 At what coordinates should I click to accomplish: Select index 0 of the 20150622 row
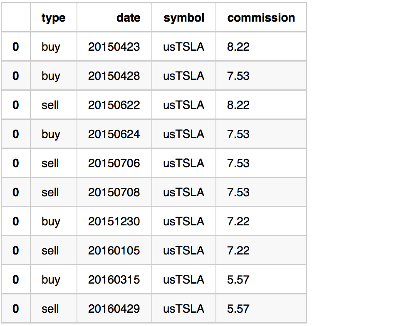click(16, 105)
